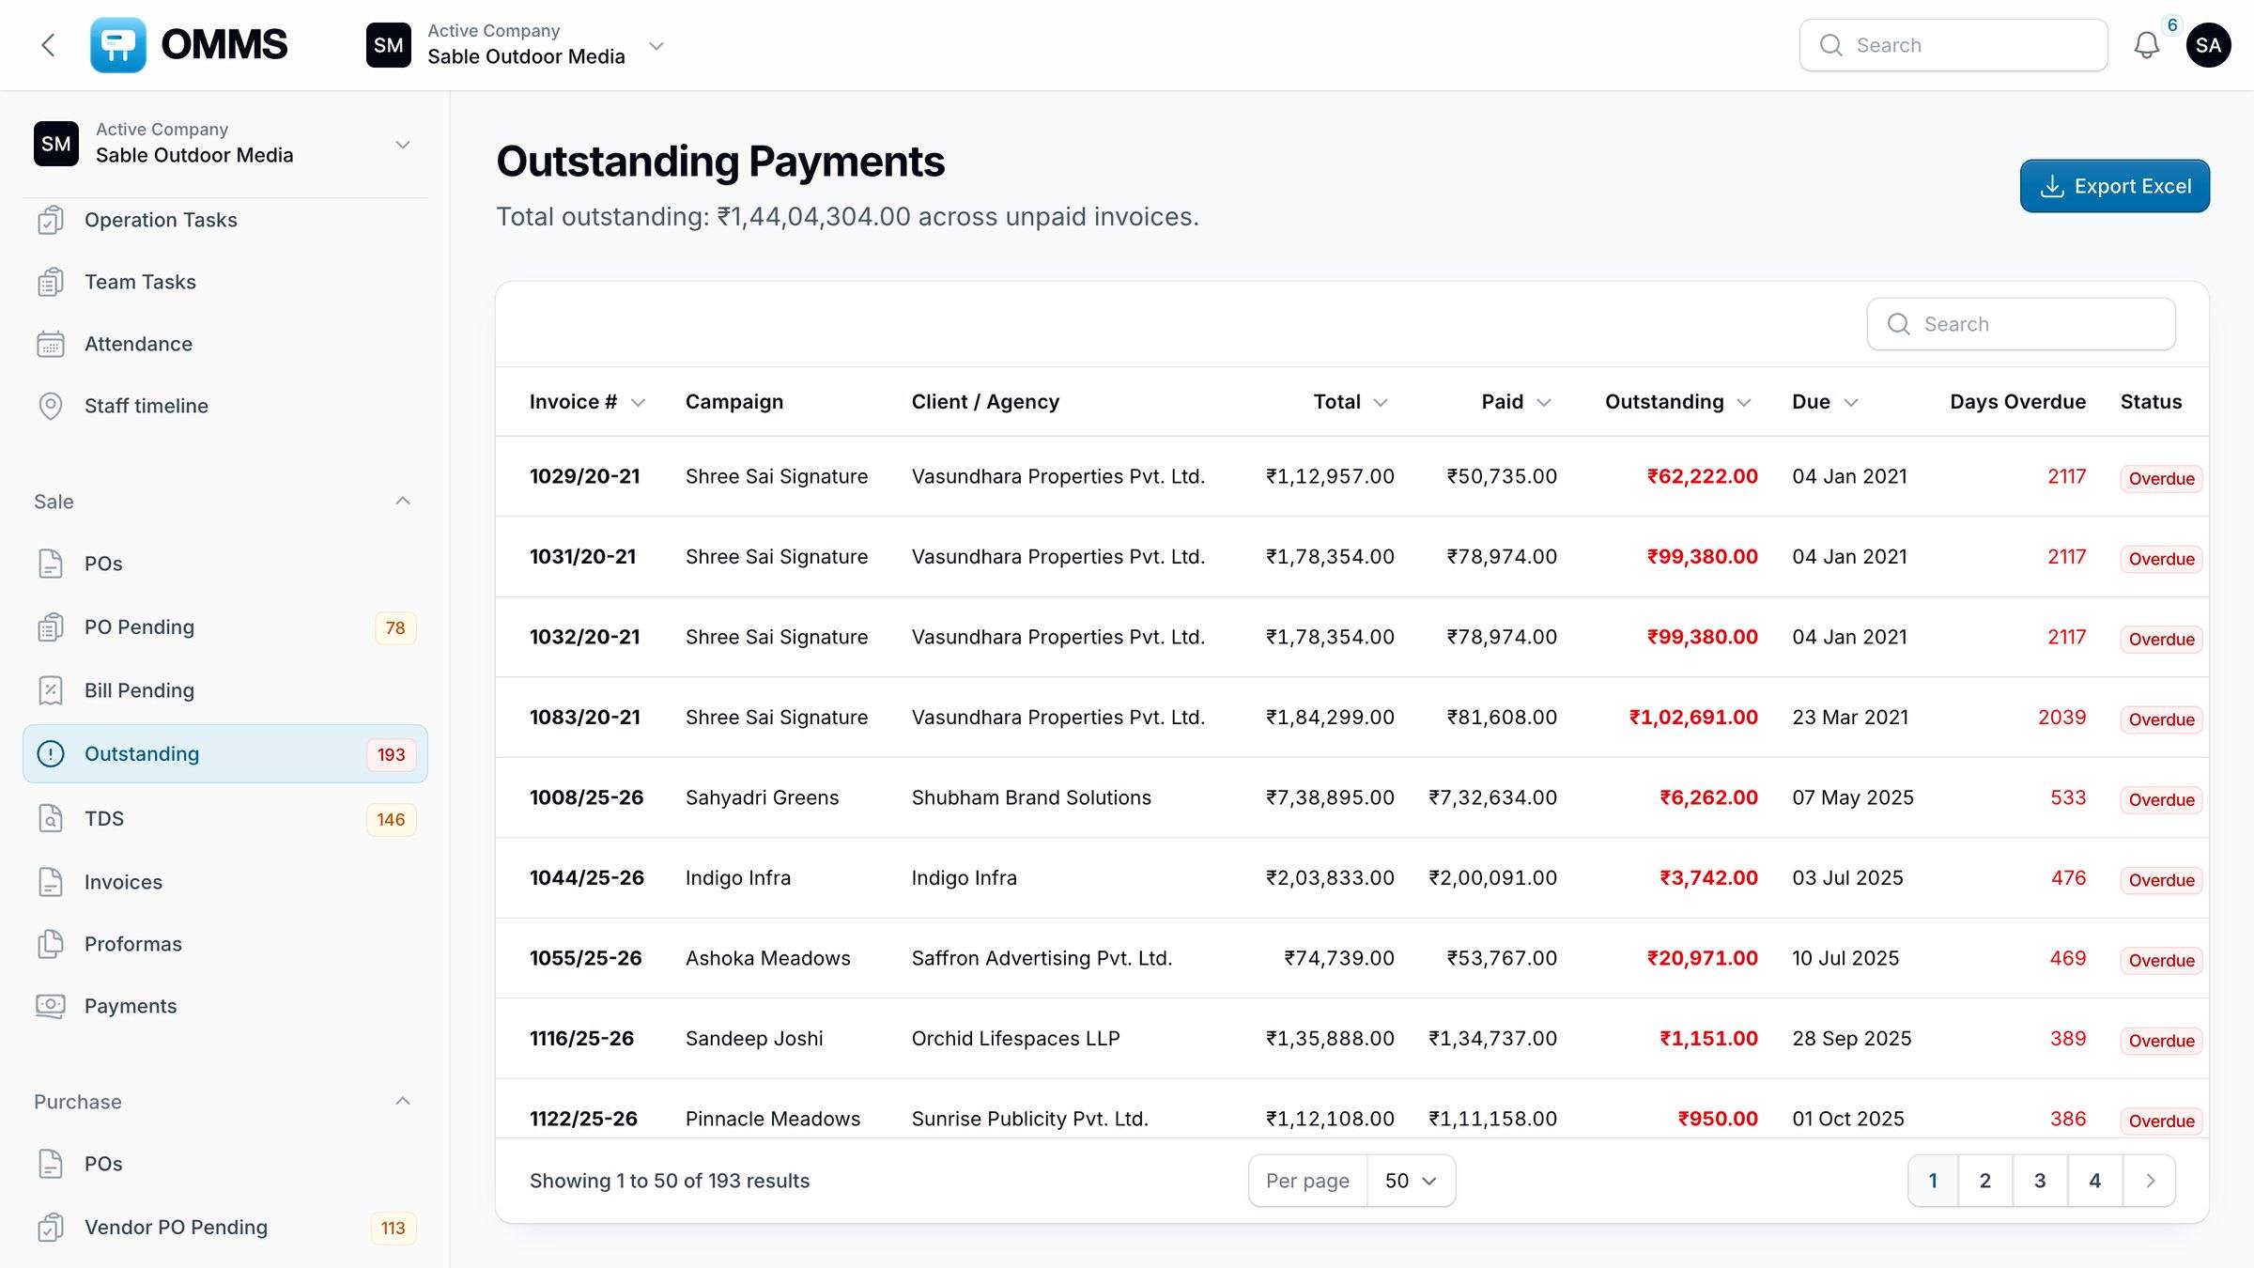
Task: Click the Operation Tasks clipboard icon
Action: (x=51, y=220)
